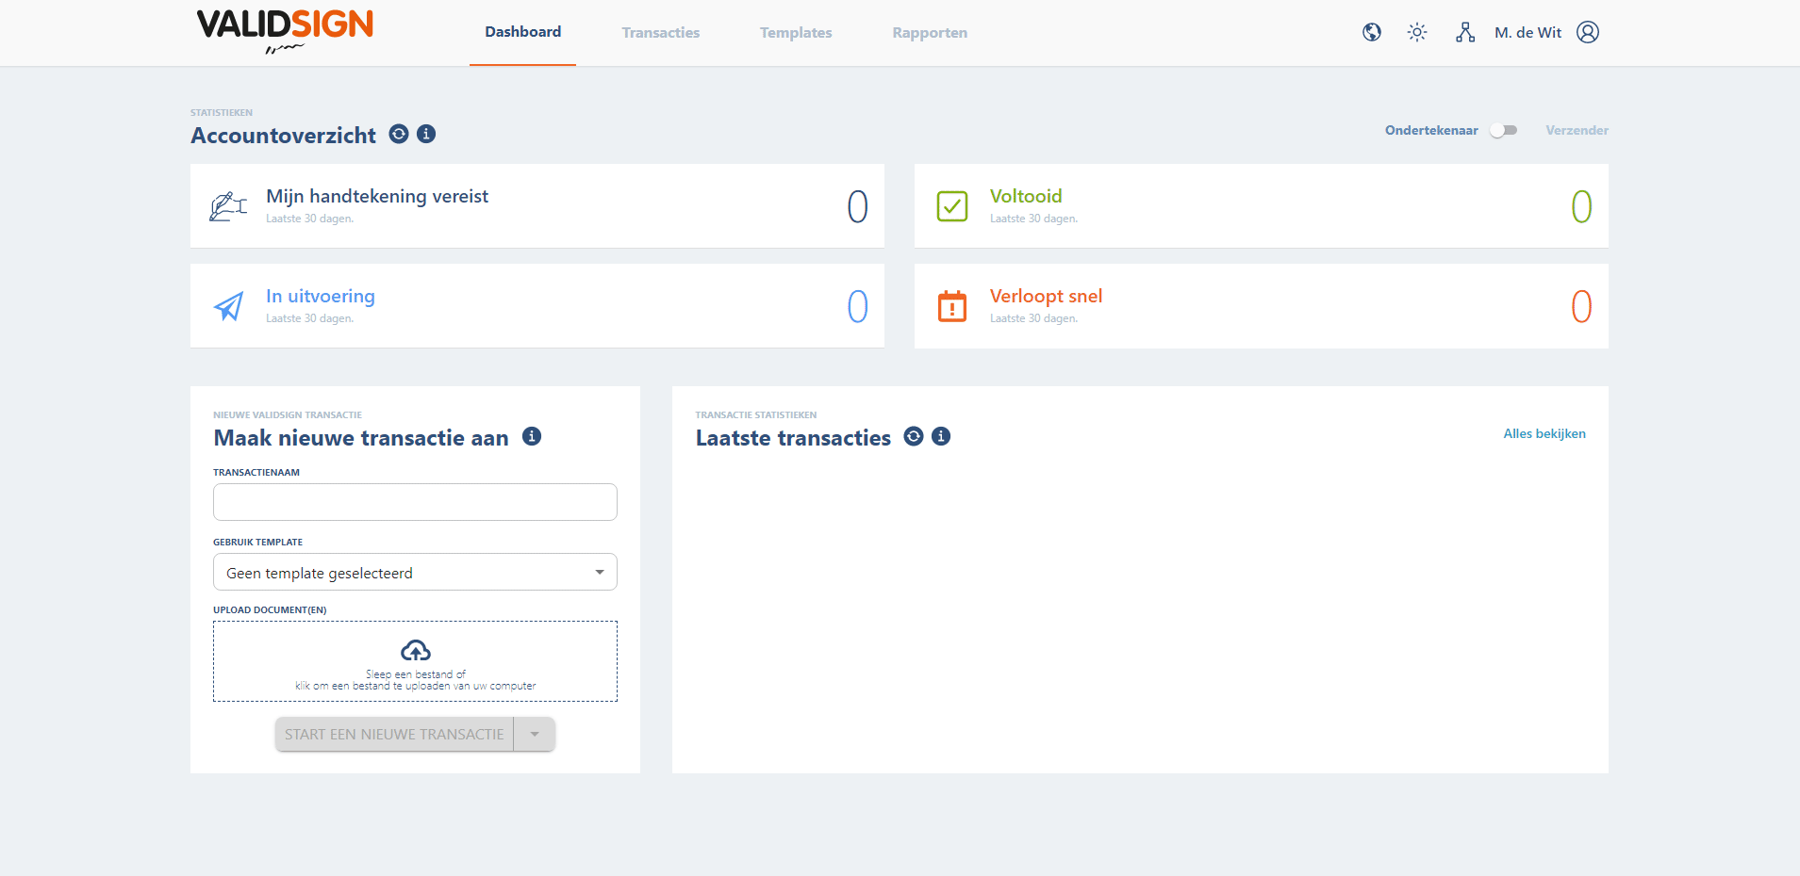Expand the Geen template geselecteerd dropdown
The height and width of the screenshot is (876, 1800).
click(415, 572)
